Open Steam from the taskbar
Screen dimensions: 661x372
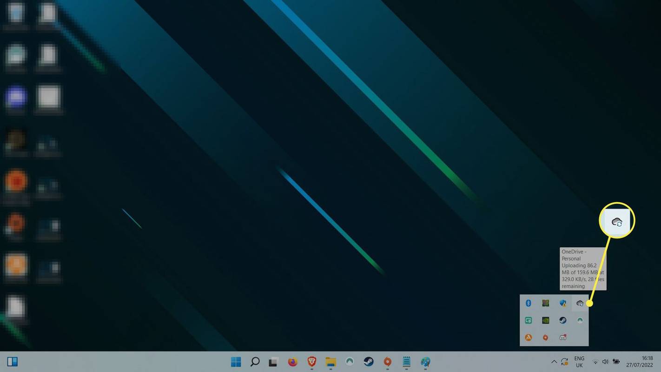coord(368,362)
